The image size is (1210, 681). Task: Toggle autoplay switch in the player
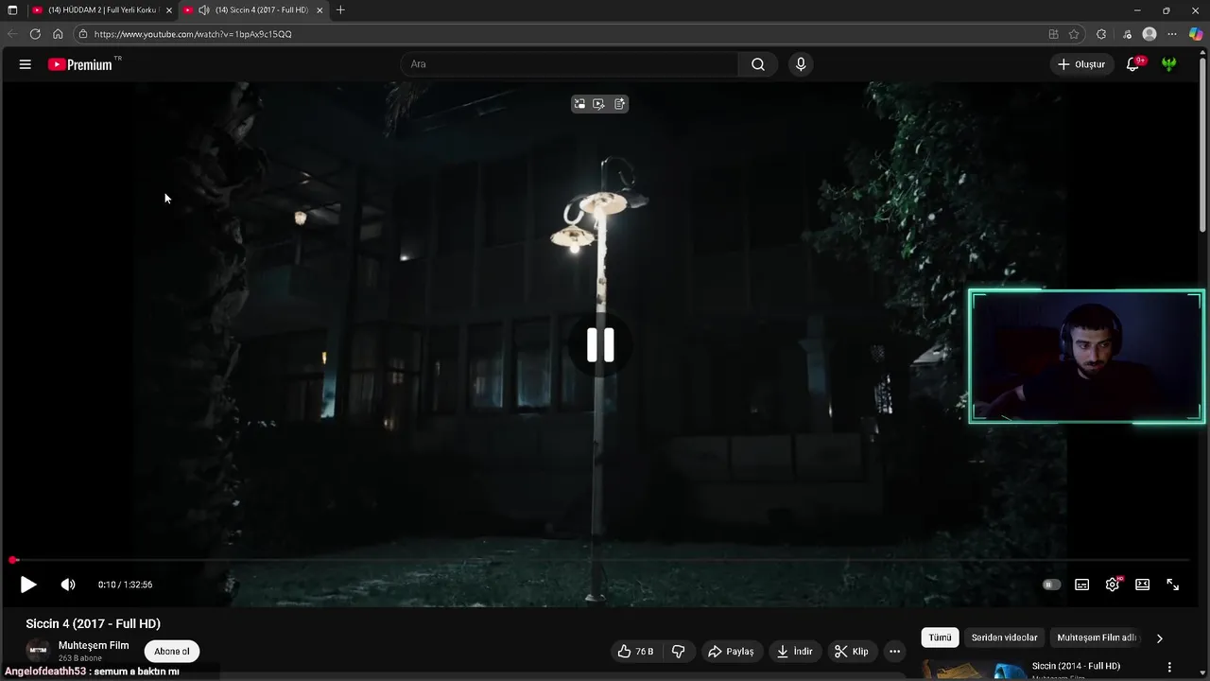(x=1051, y=585)
